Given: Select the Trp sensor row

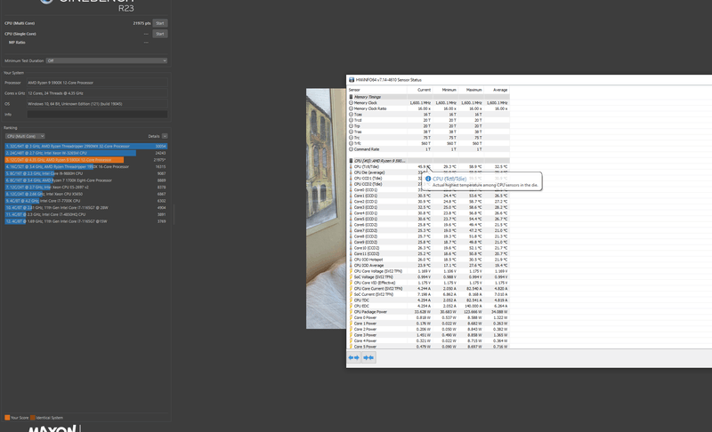Looking at the screenshot, I should click(428, 126).
